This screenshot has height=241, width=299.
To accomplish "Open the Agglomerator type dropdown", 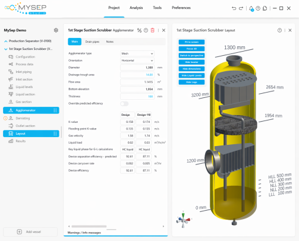I will pos(137,53).
